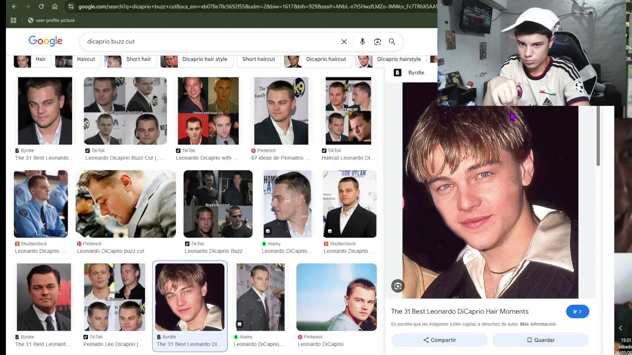Click 'Leonardo DiCaprio buzz cut' Pinterest caption
The image size is (632, 355).
(x=111, y=251)
